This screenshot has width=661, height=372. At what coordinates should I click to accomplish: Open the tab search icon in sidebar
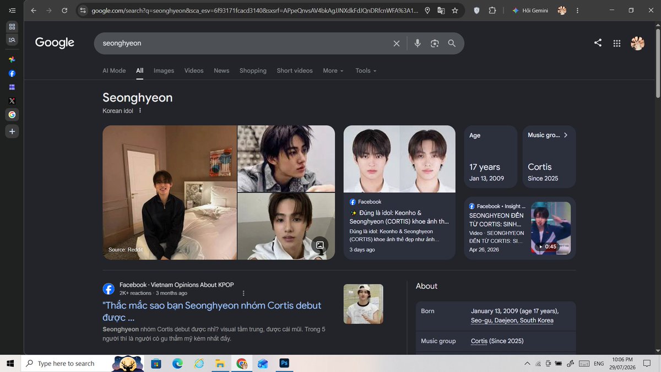[12, 40]
